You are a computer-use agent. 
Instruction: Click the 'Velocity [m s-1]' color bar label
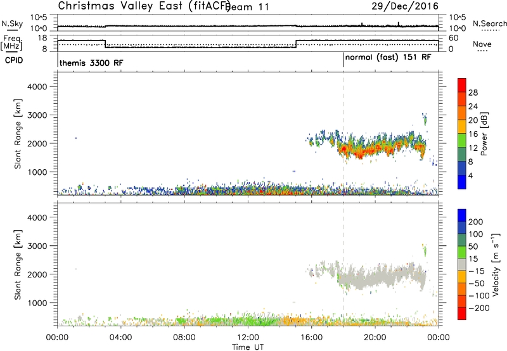tap(496, 264)
